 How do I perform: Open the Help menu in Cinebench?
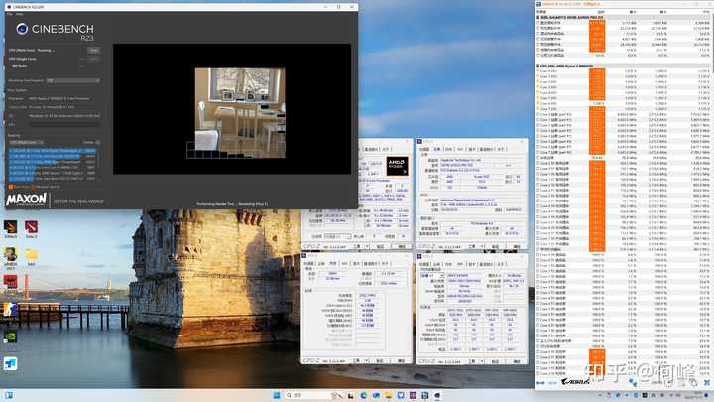coord(19,14)
